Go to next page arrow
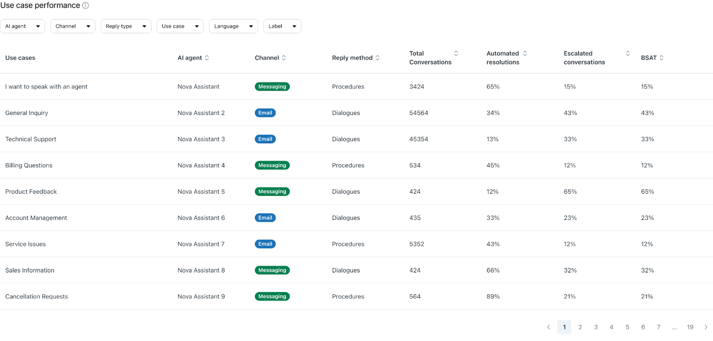Screen dimensions: 713x341 coord(706,327)
